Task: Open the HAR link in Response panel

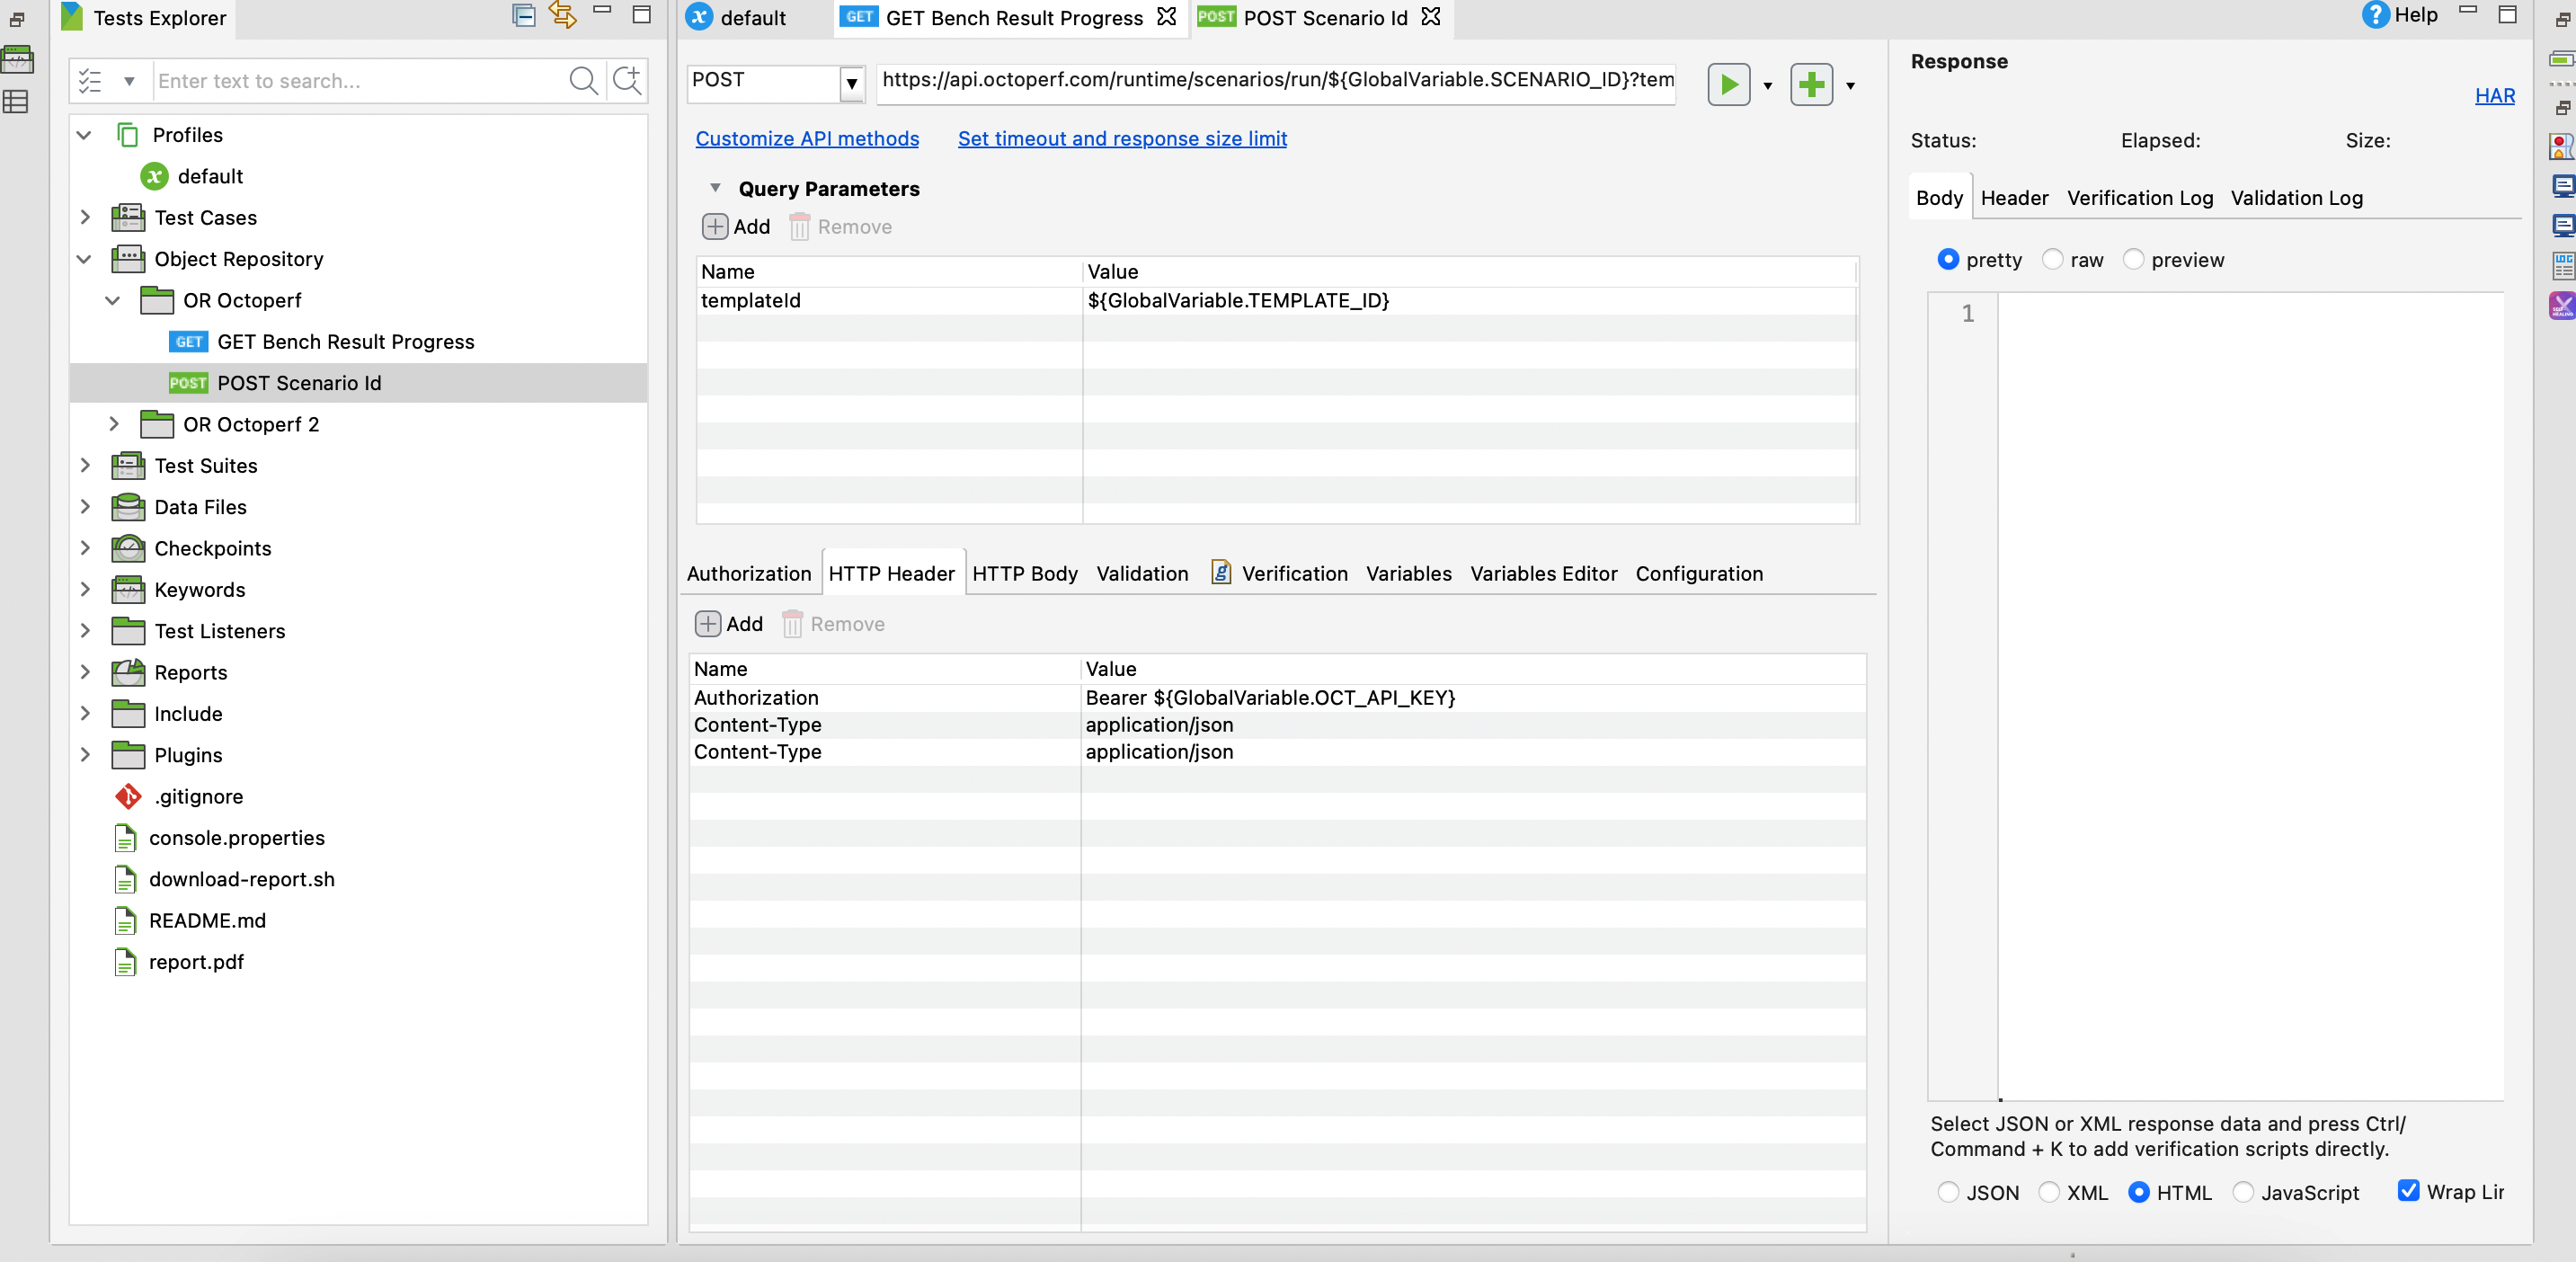Action: click(x=2494, y=96)
